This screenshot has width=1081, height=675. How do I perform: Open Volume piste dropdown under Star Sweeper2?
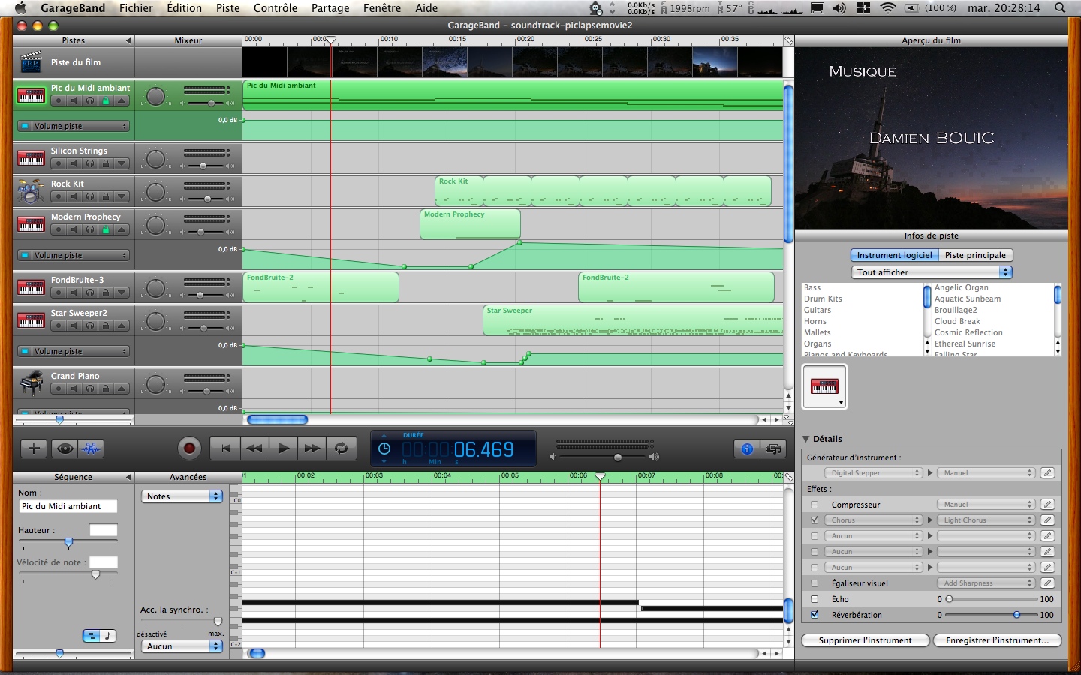click(80, 351)
